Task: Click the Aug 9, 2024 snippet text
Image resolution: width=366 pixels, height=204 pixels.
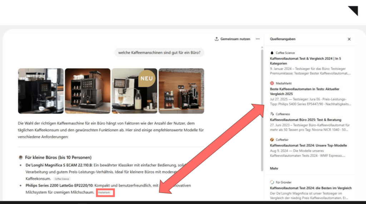Action: 307,153
